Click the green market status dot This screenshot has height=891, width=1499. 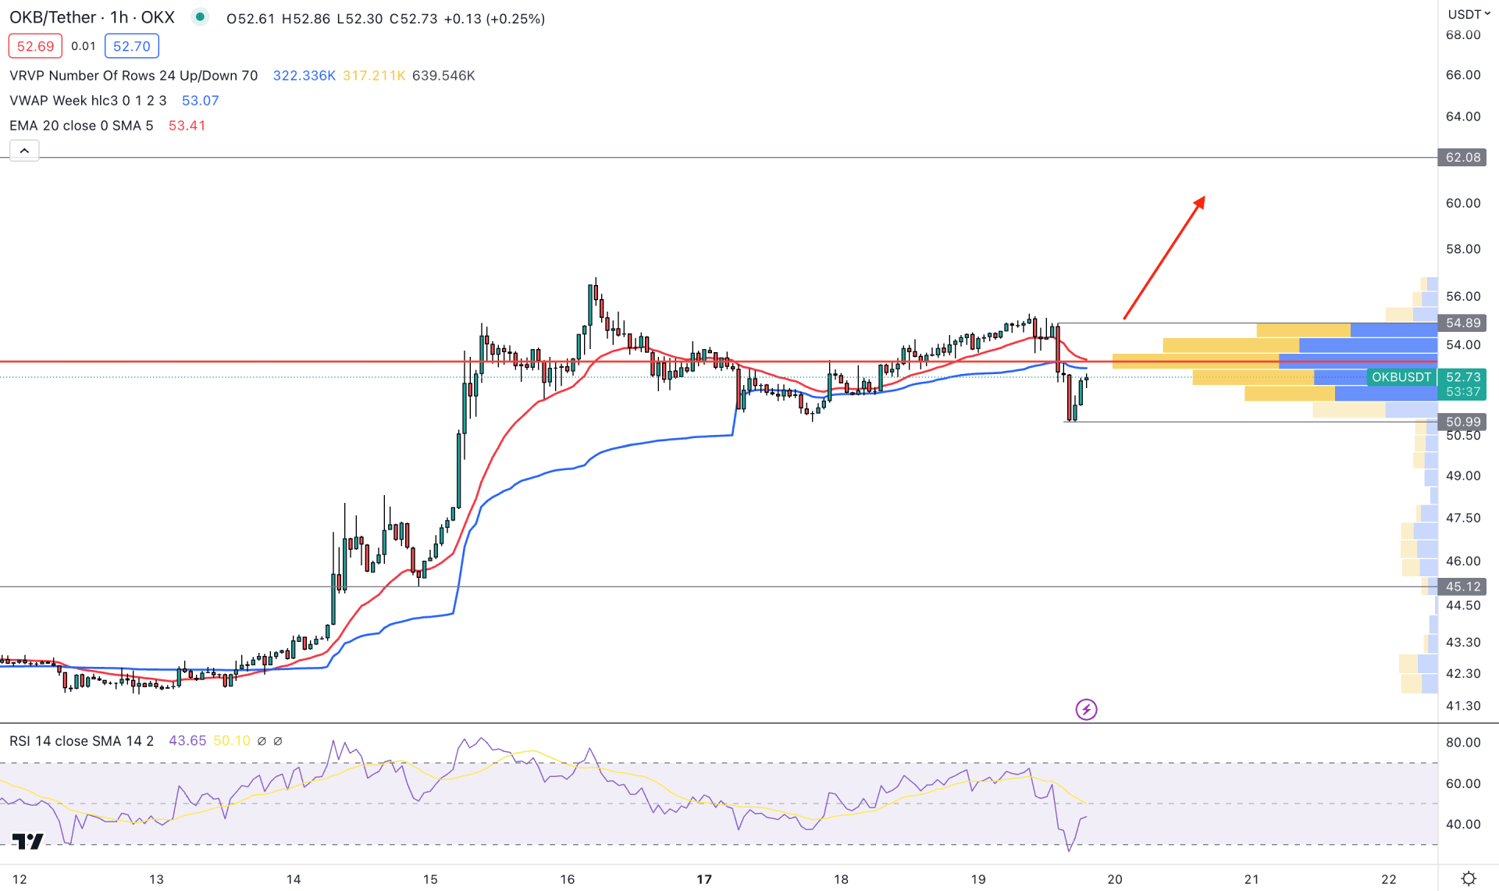click(x=201, y=17)
